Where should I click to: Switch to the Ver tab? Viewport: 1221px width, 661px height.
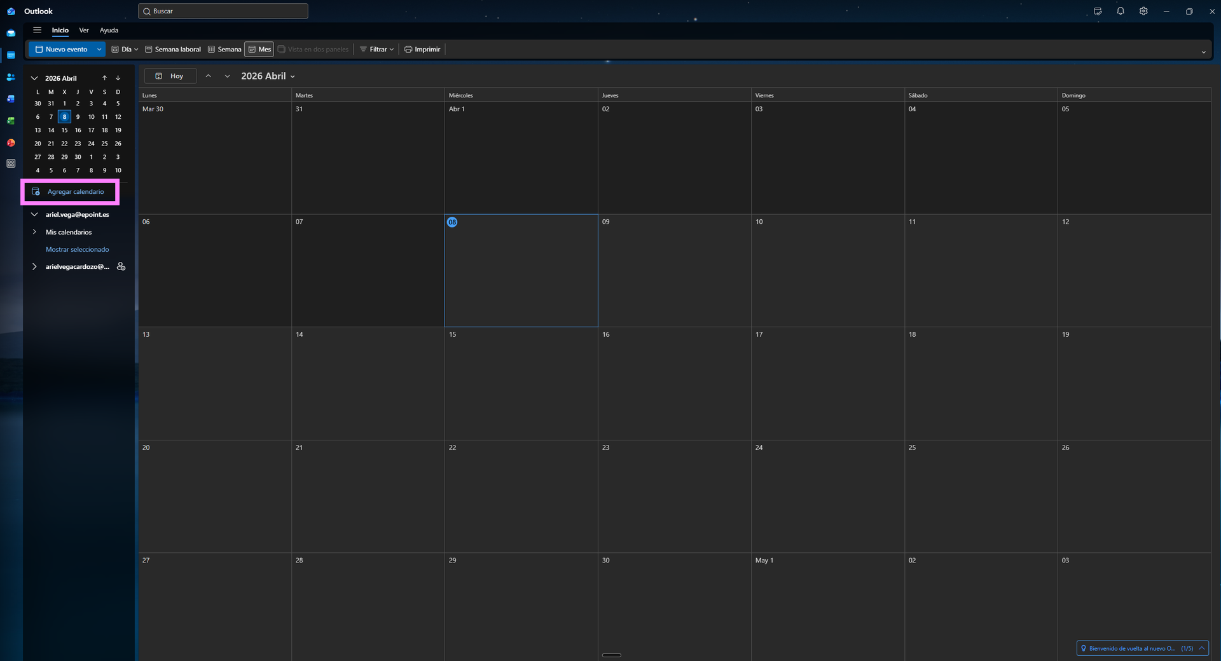(84, 31)
